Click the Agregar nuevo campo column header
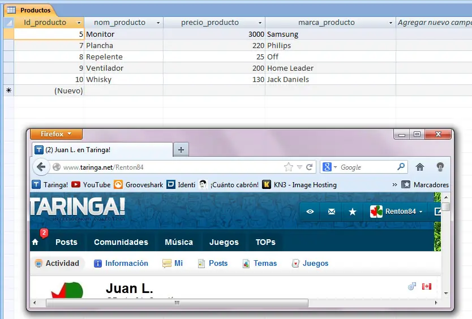This screenshot has height=319, width=472. click(x=434, y=23)
